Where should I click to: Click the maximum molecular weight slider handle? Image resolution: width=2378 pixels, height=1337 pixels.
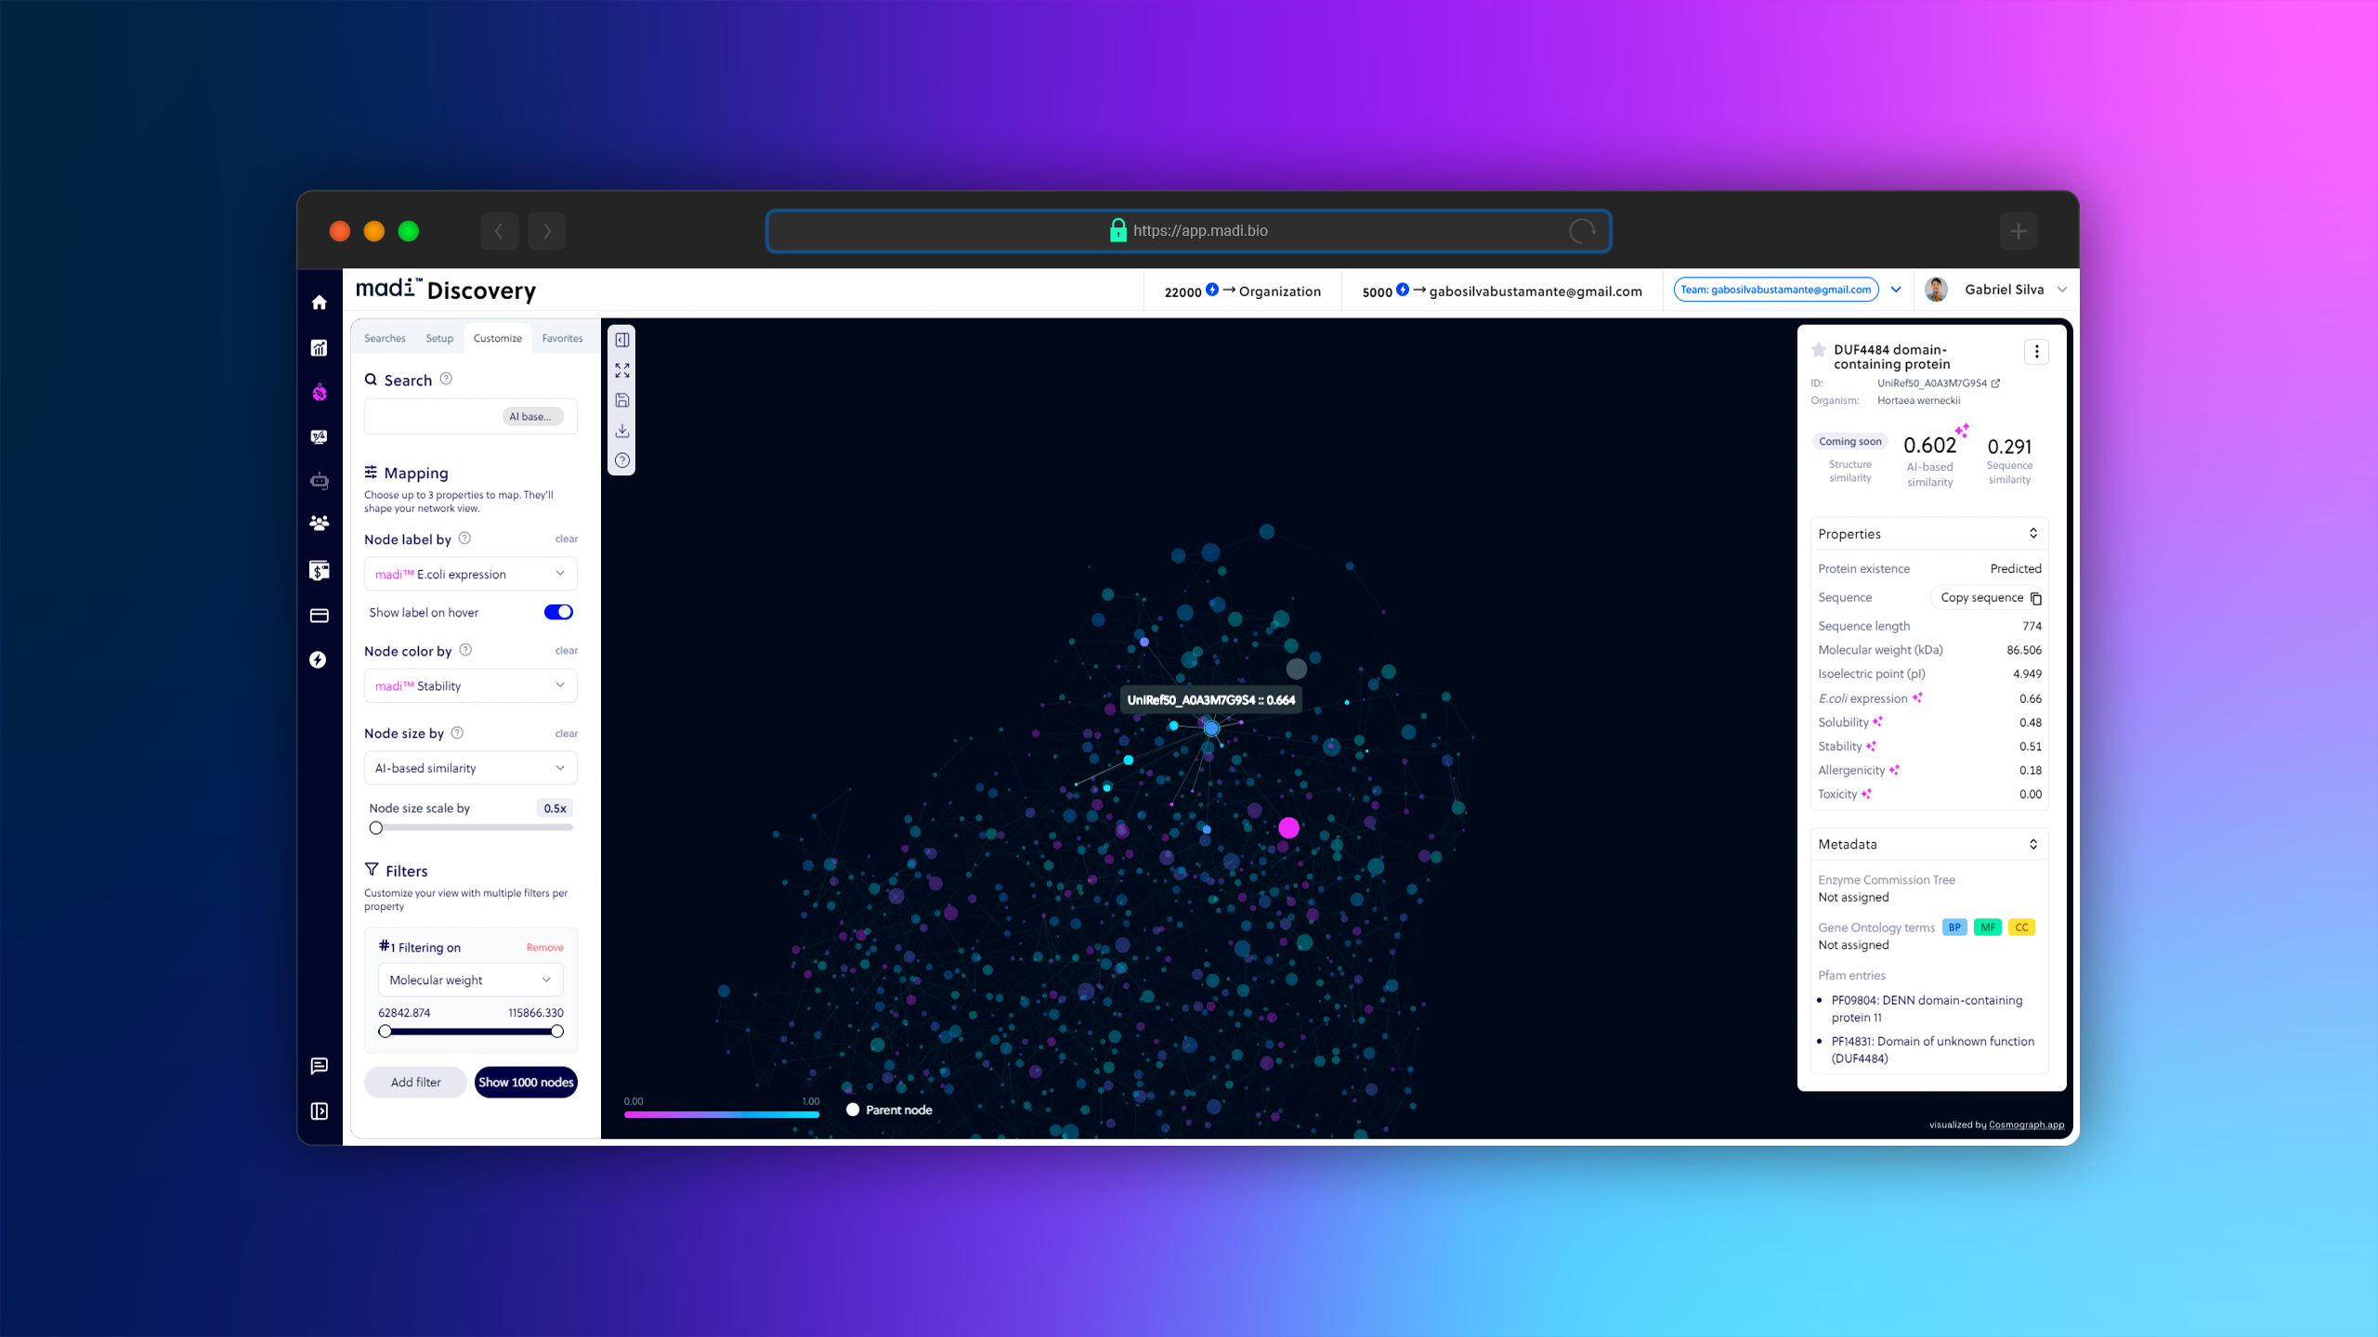tap(557, 1032)
